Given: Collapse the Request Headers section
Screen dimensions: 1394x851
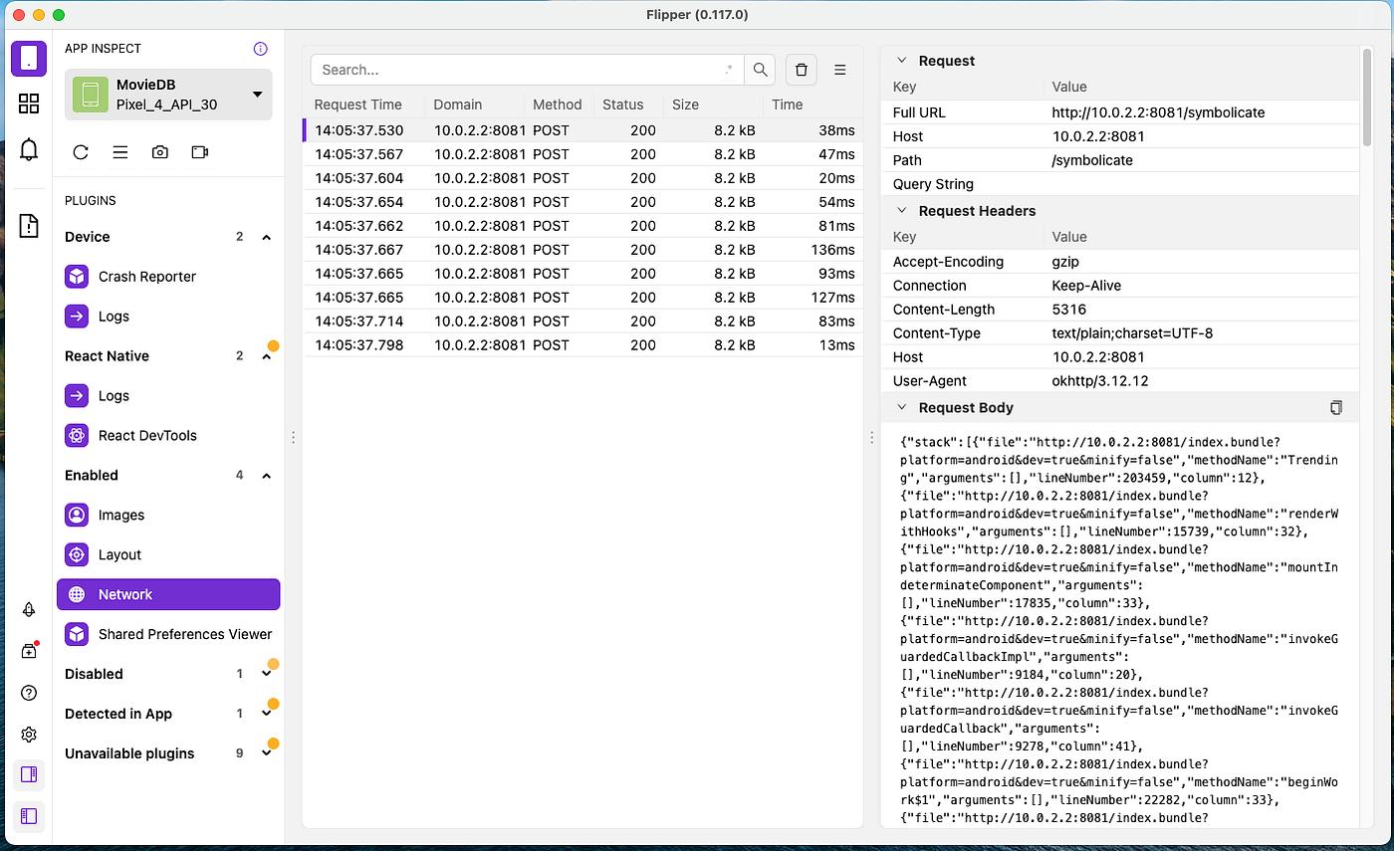Looking at the screenshot, I should coord(902,211).
